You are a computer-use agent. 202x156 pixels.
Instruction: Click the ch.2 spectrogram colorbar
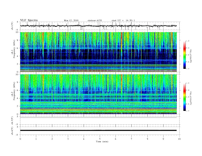(184, 97)
